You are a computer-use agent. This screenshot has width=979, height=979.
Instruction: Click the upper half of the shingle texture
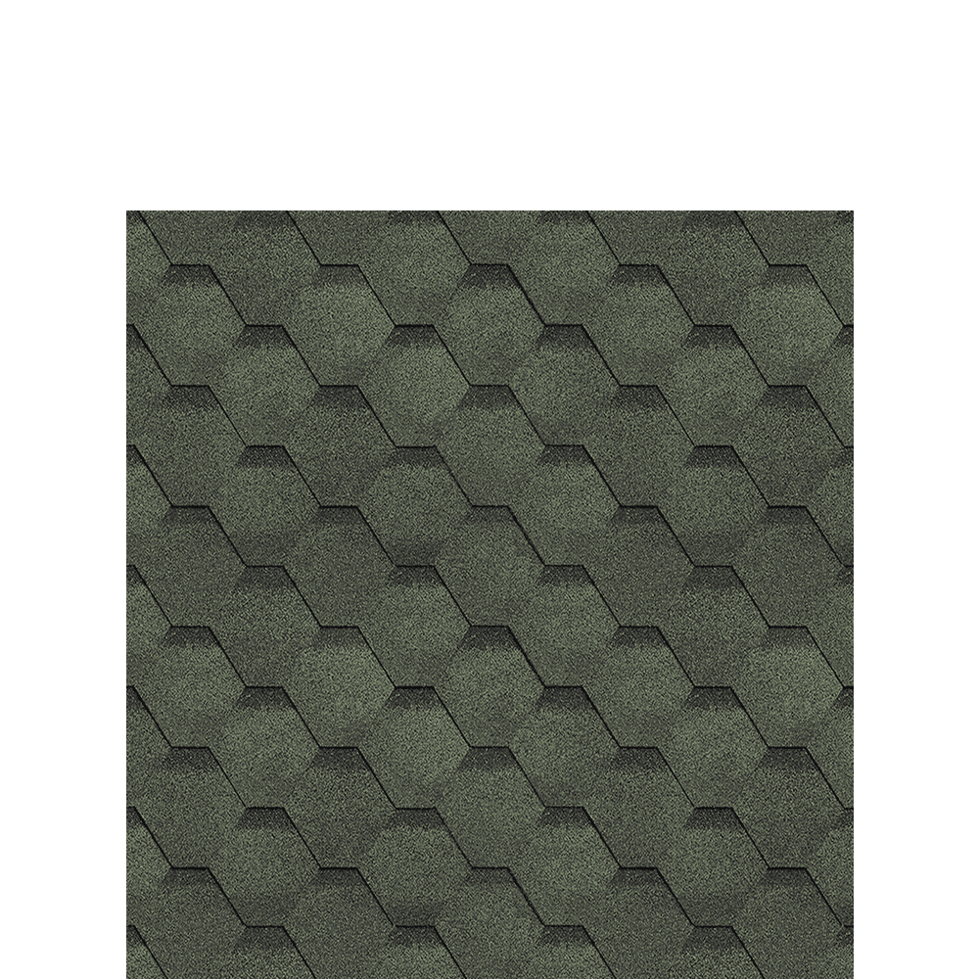pos(489,392)
